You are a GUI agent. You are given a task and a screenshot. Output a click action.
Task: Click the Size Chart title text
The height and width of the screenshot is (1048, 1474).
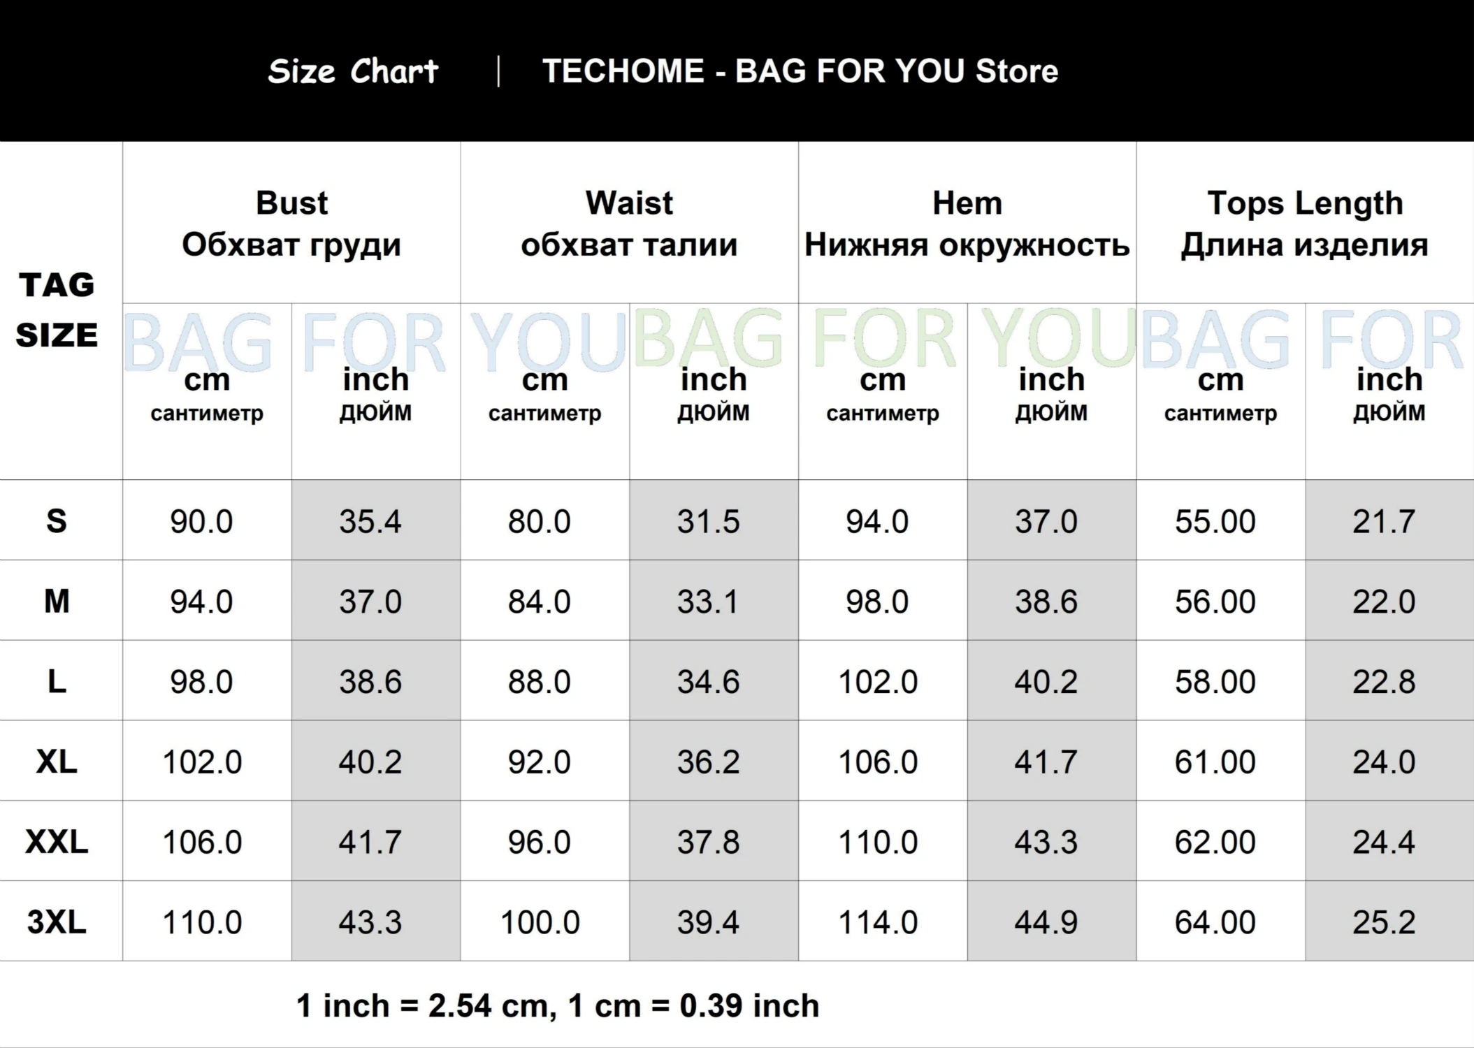pos(353,71)
